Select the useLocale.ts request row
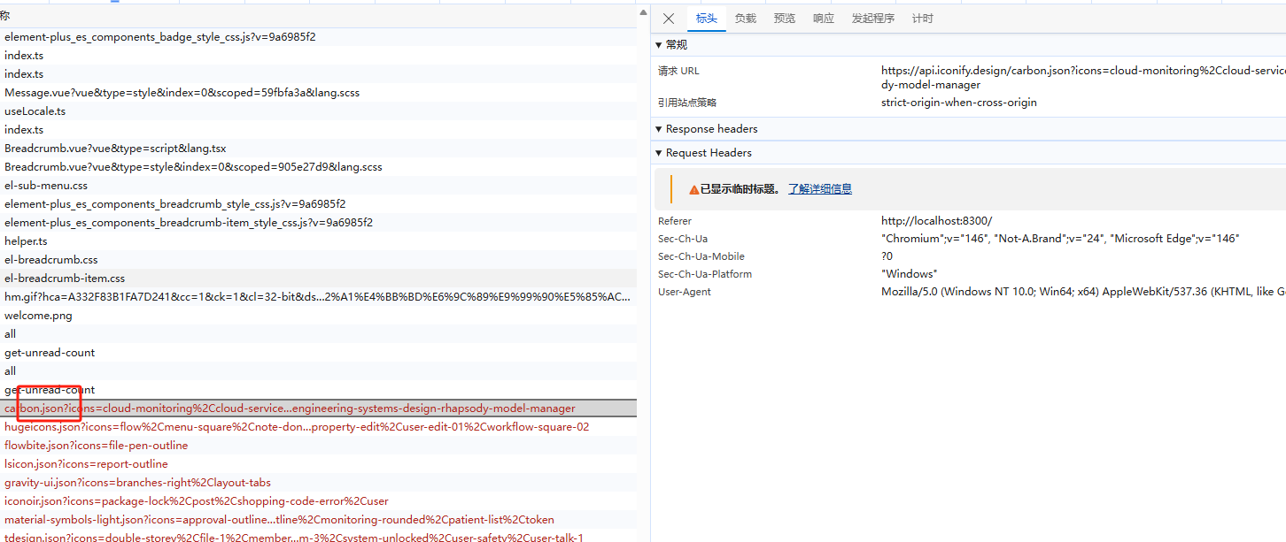The image size is (1286, 542). 35,111
